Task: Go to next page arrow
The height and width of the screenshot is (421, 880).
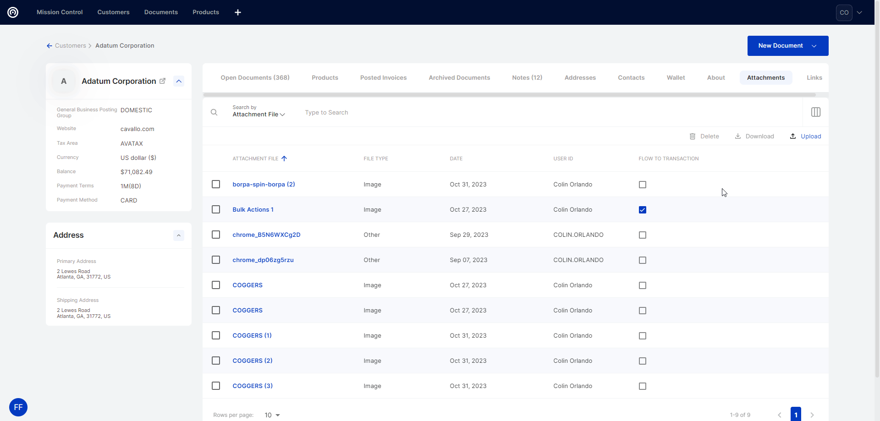Action: click(812, 415)
